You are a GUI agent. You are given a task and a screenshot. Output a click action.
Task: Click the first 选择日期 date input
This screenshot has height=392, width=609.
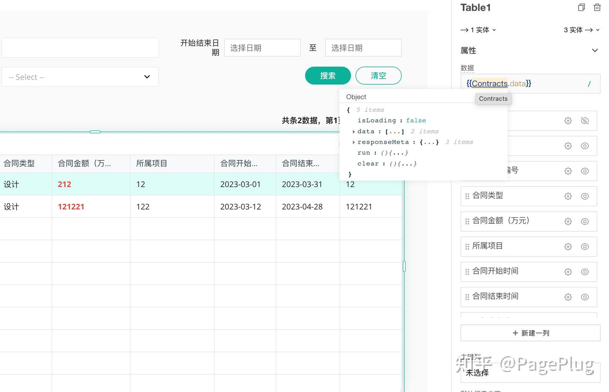[262, 47]
